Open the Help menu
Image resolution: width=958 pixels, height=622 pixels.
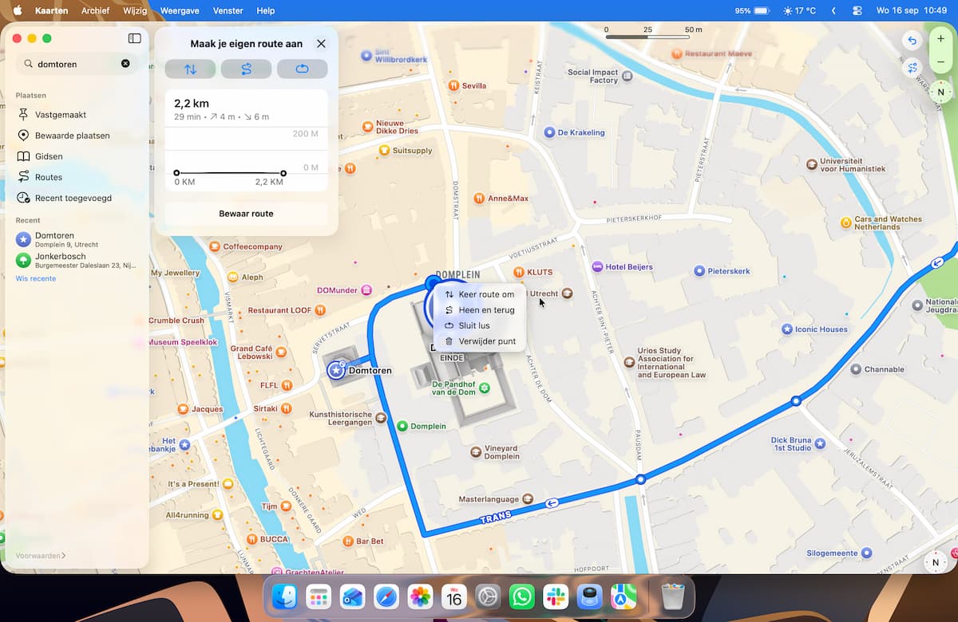point(266,10)
